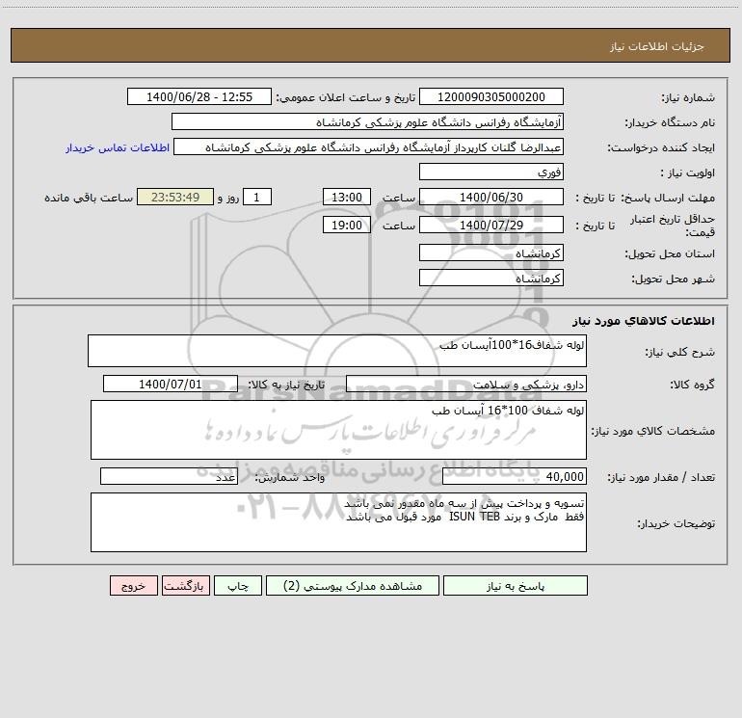The width and height of the screenshot is (742, 718).
Task: Click the announcement date field 1400/06/28 - 12:55
Action: coord(199,96)
